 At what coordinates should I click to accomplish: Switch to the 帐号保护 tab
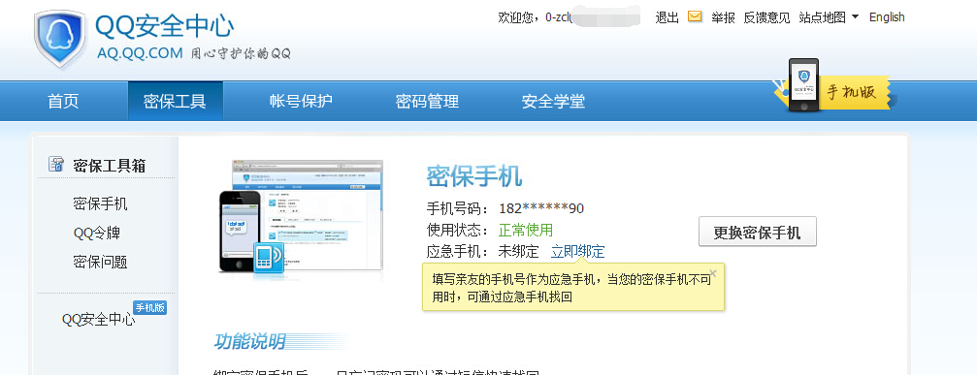click(301, 101)
